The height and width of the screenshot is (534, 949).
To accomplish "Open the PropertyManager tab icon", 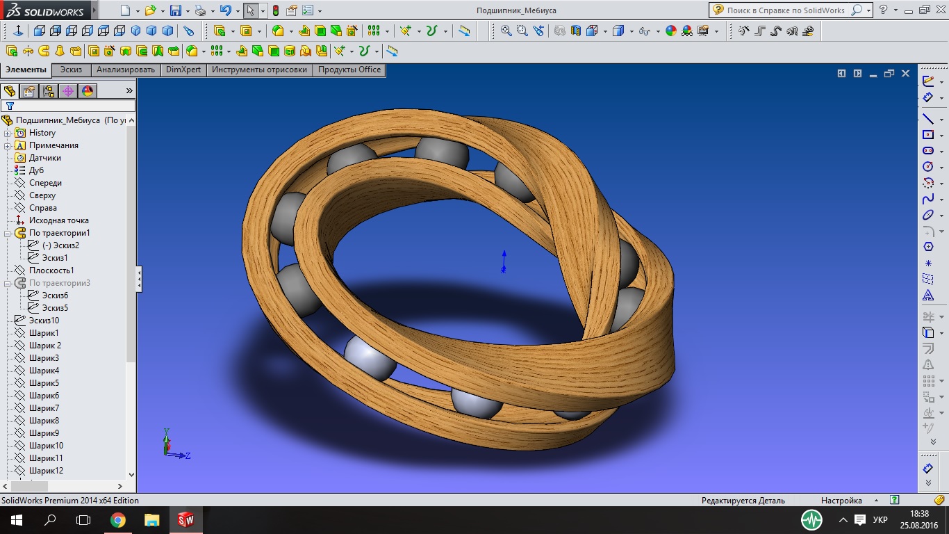I will click(x=28, y=91).
